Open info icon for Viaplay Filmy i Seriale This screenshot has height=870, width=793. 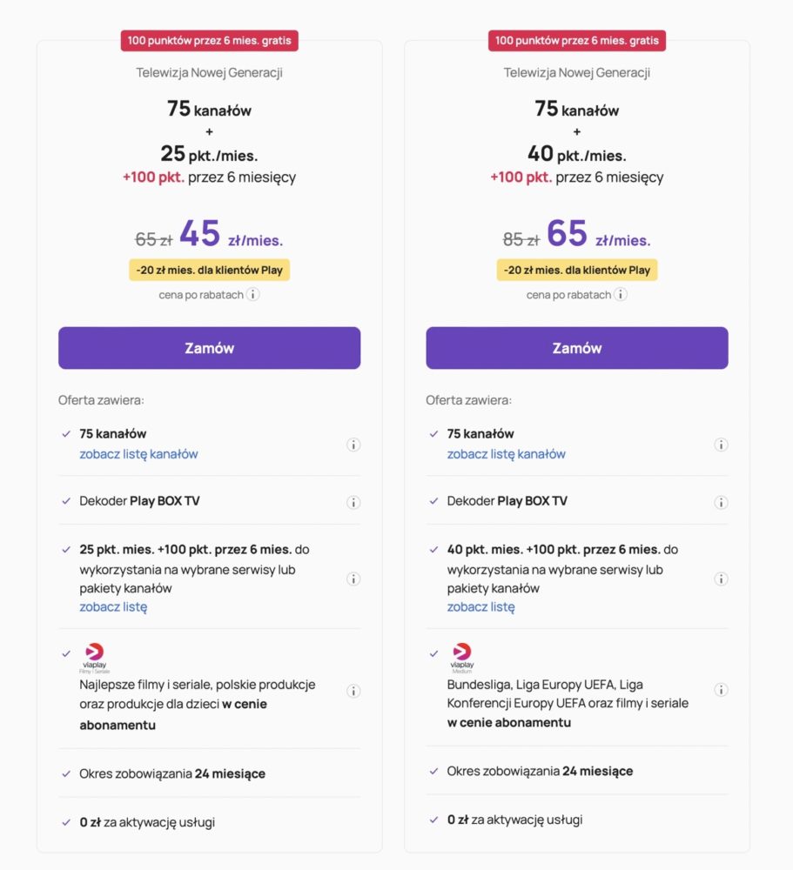pyautogui.click(x=353, y=691)
